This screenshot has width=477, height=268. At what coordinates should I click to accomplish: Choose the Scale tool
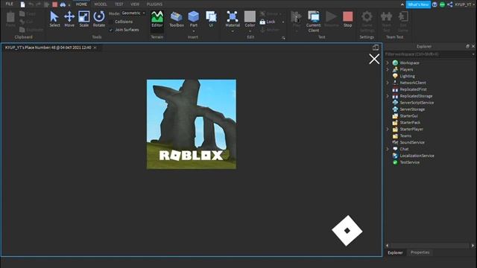coord(84,19)
